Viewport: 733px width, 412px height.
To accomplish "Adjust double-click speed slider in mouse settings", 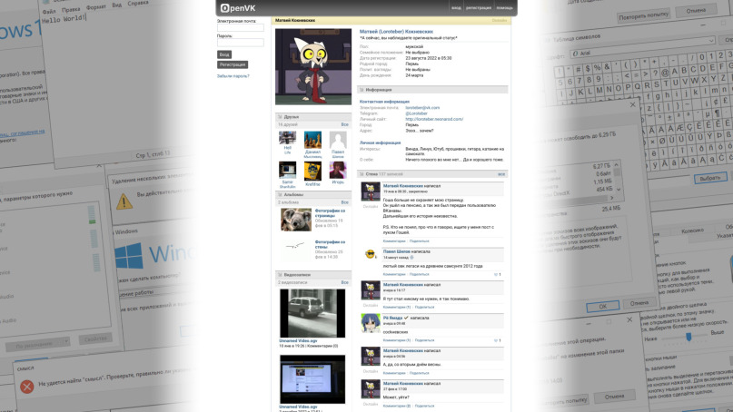I will click(688, 337).
